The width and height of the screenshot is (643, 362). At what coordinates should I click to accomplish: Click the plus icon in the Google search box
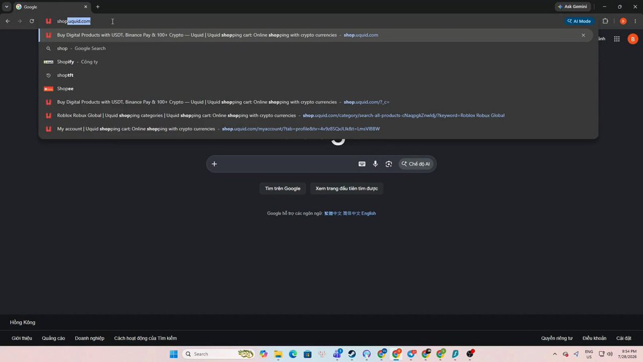point(214,164)
